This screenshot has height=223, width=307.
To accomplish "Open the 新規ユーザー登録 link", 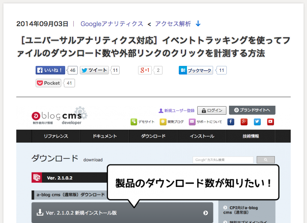I will click(179, 110).
